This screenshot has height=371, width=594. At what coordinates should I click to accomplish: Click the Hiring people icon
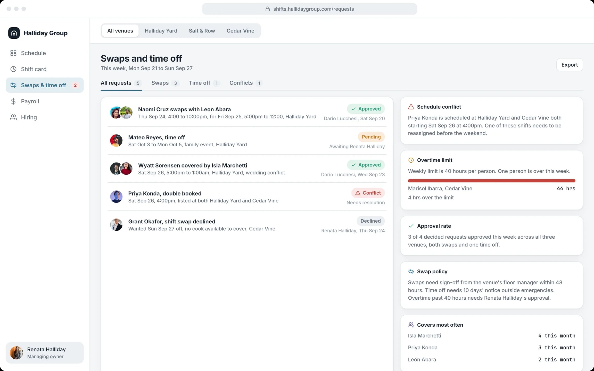13,117
